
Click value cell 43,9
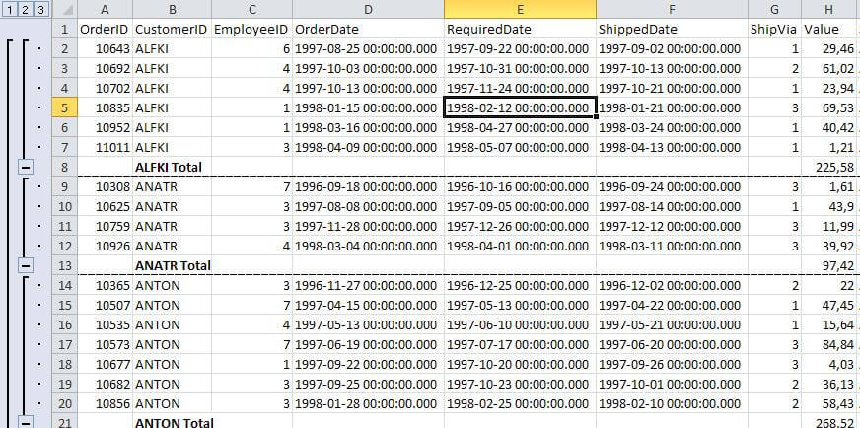(x=829, y=207)
